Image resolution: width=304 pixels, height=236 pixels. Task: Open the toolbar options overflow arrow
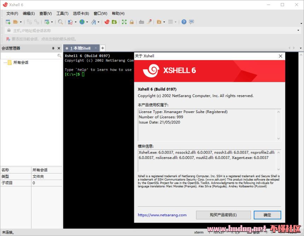pyautogui.click(x=301, y=23)
